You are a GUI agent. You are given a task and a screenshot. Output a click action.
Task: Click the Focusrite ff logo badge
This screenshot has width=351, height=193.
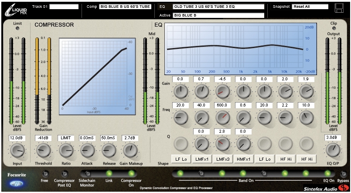coord(17,183)
